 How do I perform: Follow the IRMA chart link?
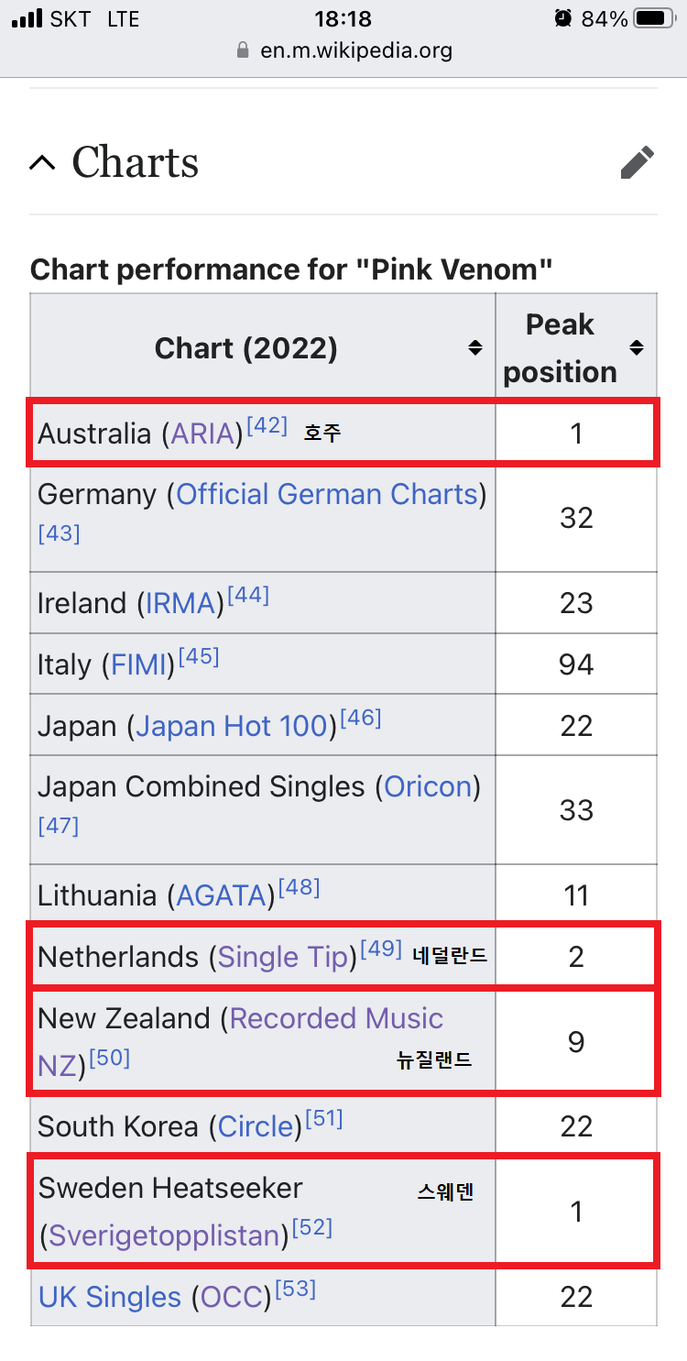(180, 603)
